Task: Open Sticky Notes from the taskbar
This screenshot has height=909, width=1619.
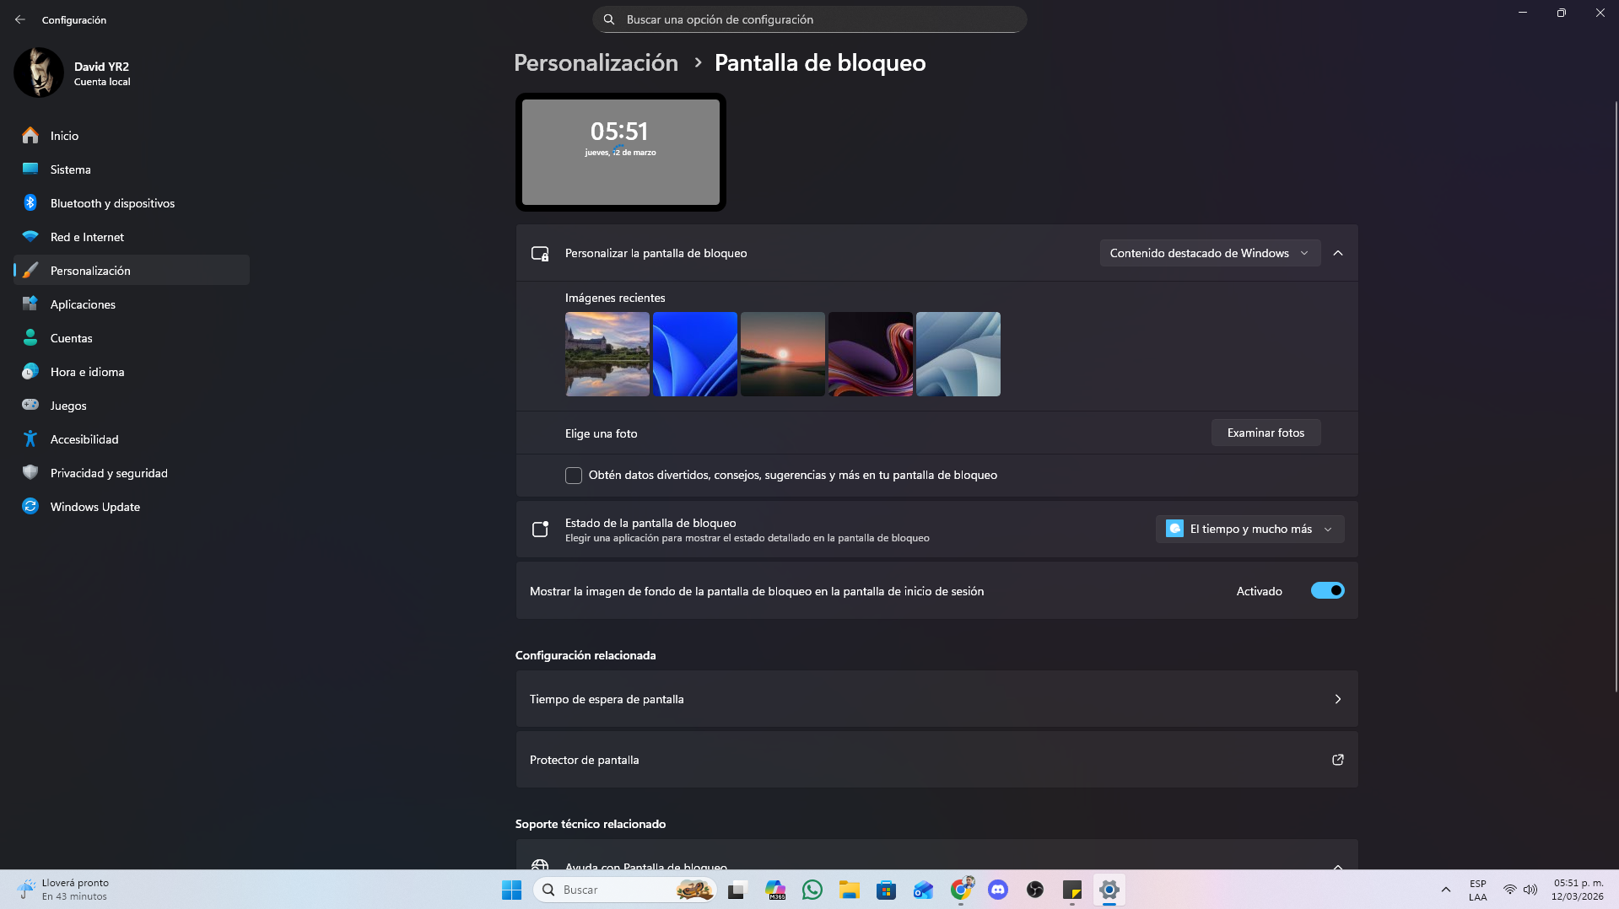Action: coord(1072,890)
